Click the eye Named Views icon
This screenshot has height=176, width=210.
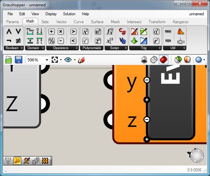tap(68, 60)
